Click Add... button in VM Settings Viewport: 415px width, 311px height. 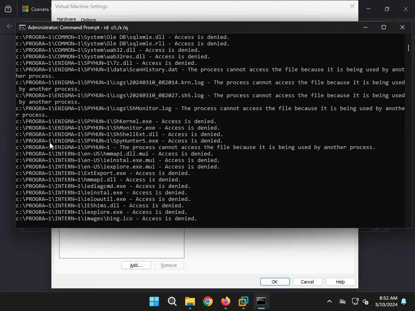[136, 265]
